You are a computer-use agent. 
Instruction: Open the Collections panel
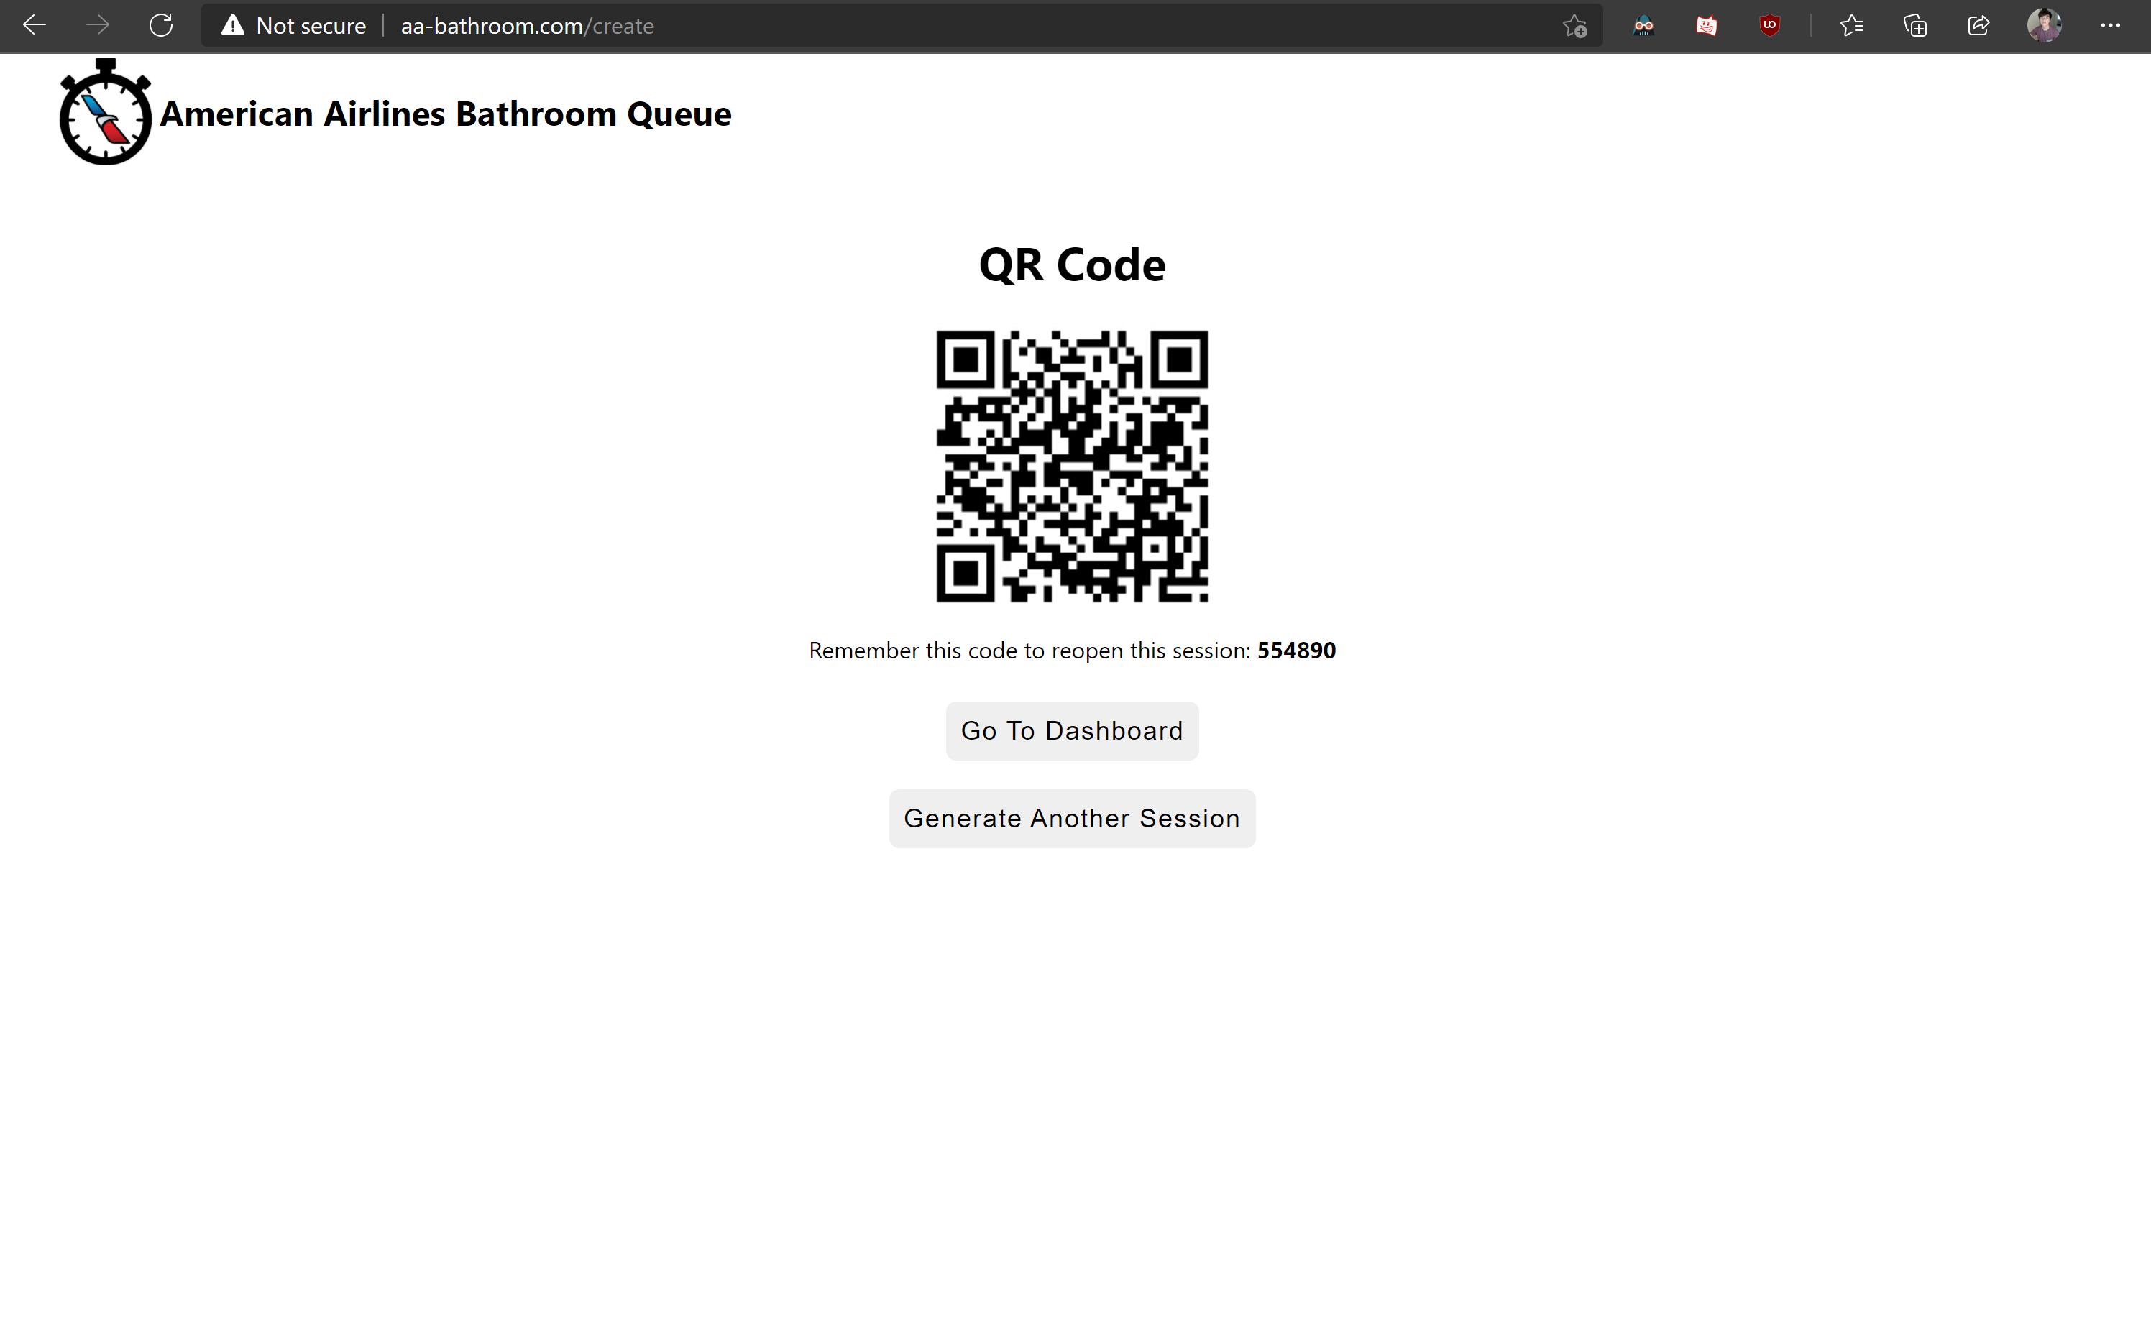(x=1915, y=26)
